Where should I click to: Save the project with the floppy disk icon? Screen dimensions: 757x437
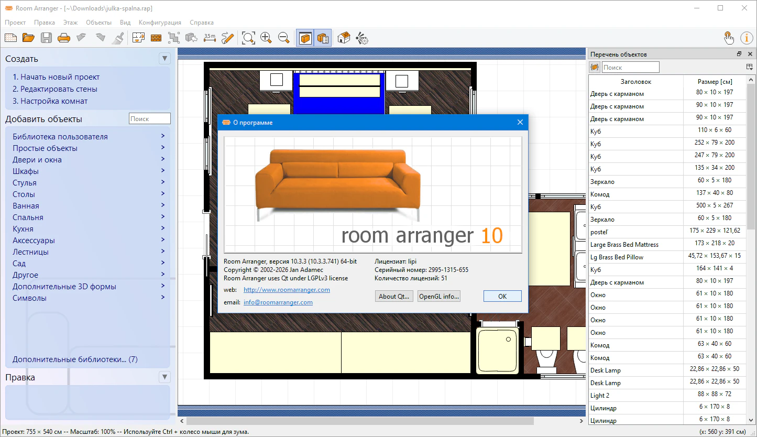pos(46,38)
